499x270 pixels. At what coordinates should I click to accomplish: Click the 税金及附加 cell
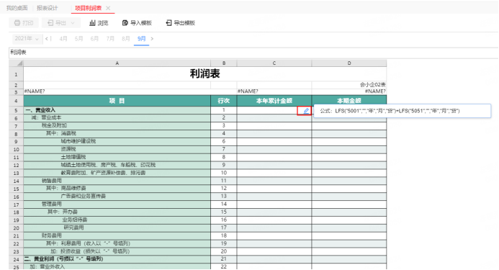click(x=117, y=126)
